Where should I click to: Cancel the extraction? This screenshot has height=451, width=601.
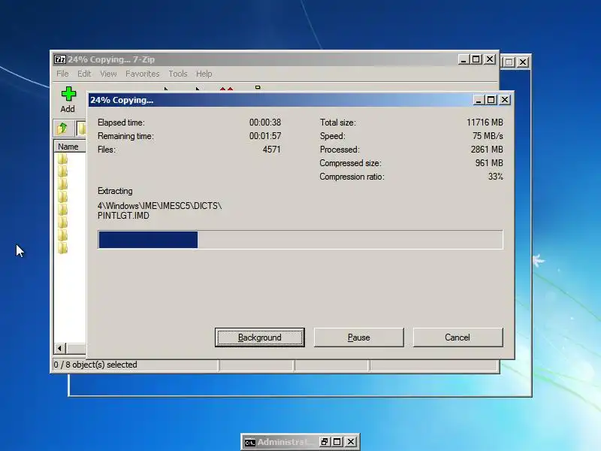pos(458,337)
